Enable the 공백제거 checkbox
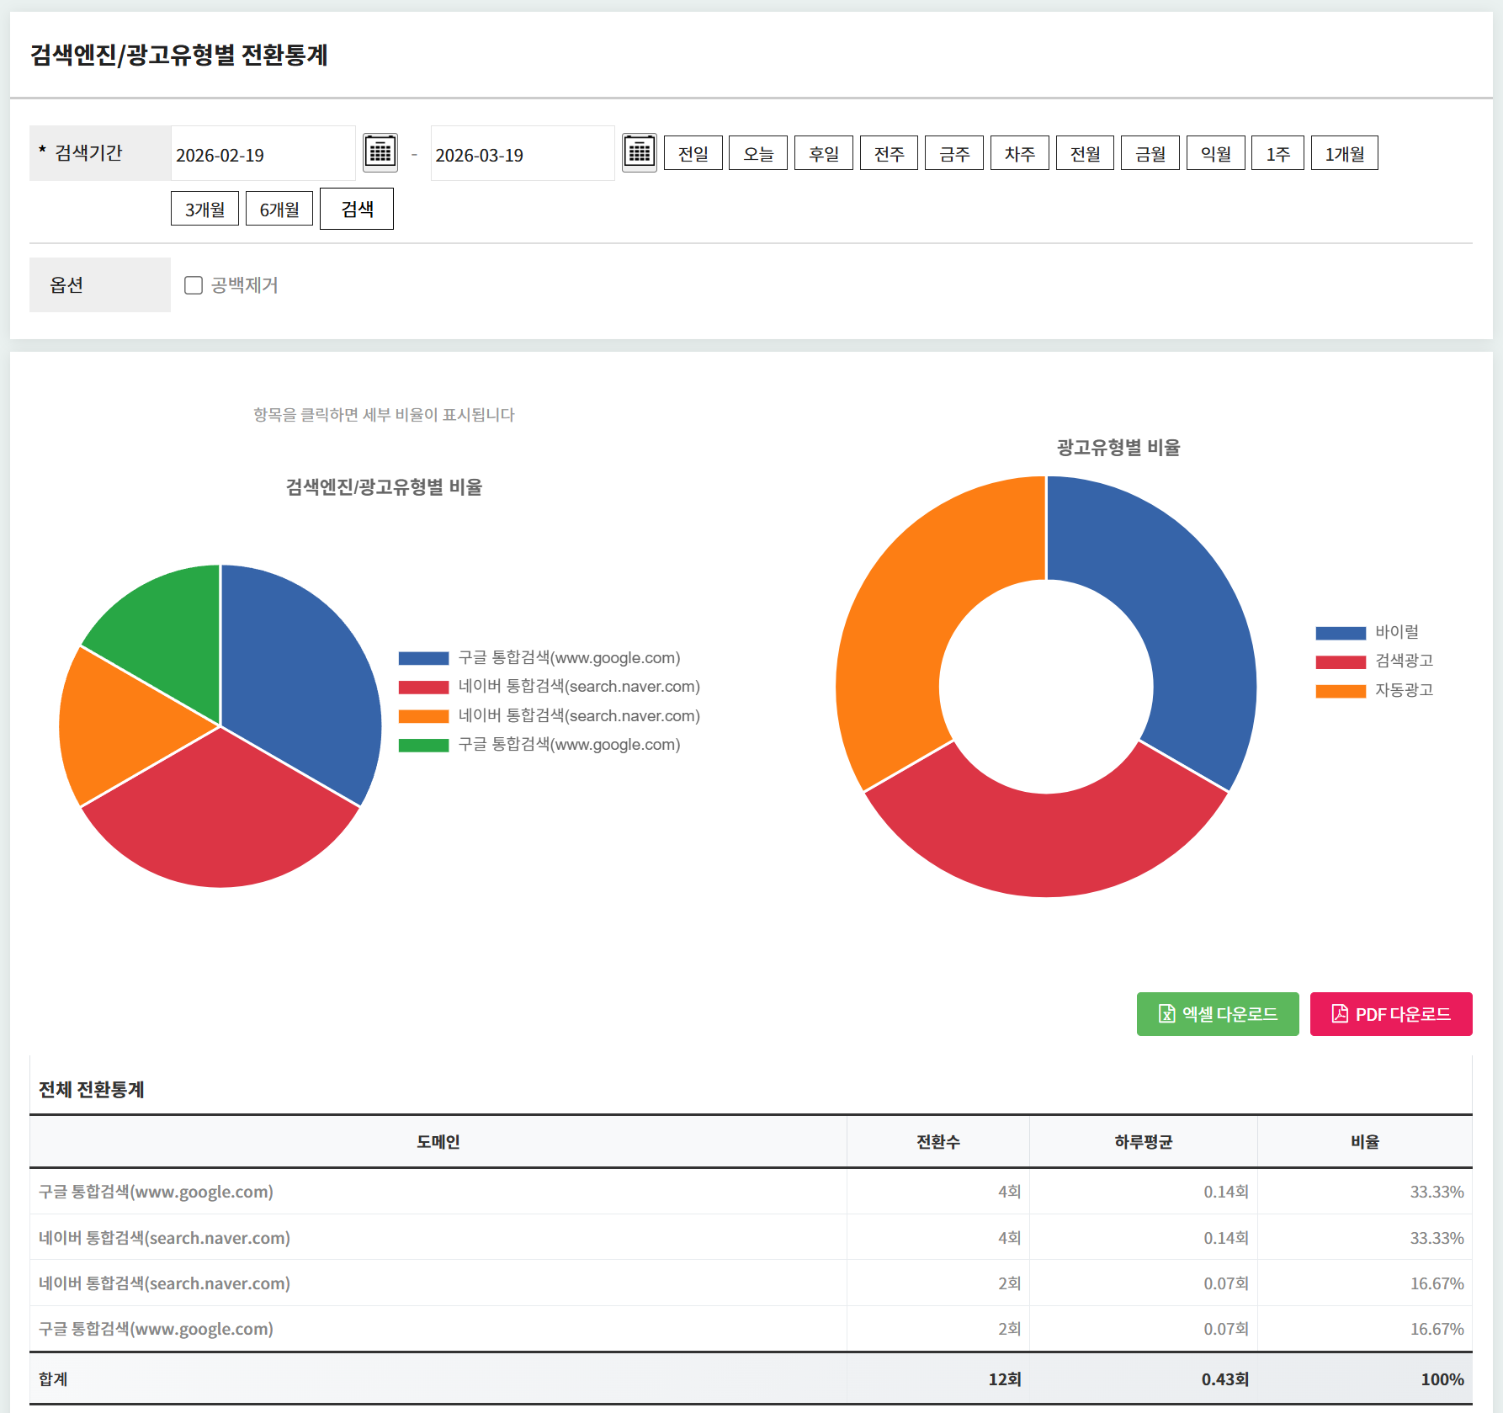The height and width of the screenshot is (1413, 1503). click(x=194, y=285)
